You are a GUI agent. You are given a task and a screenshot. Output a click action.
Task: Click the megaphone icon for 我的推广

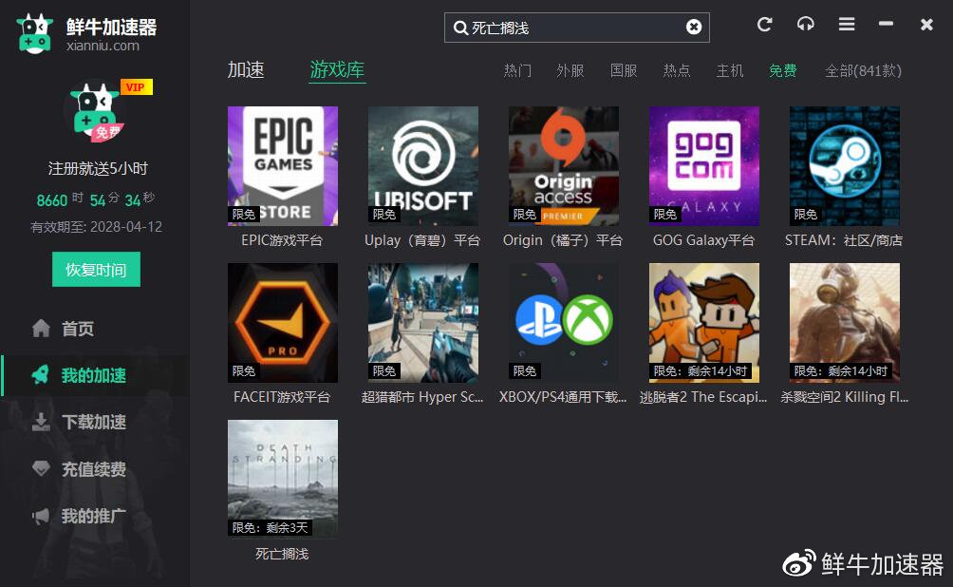[x=41, y=516]
